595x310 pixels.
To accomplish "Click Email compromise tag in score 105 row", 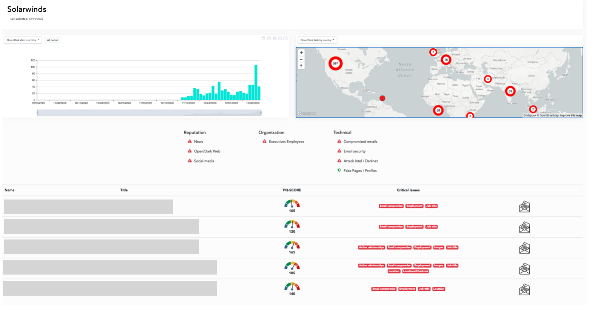I will tap(391, 206).
